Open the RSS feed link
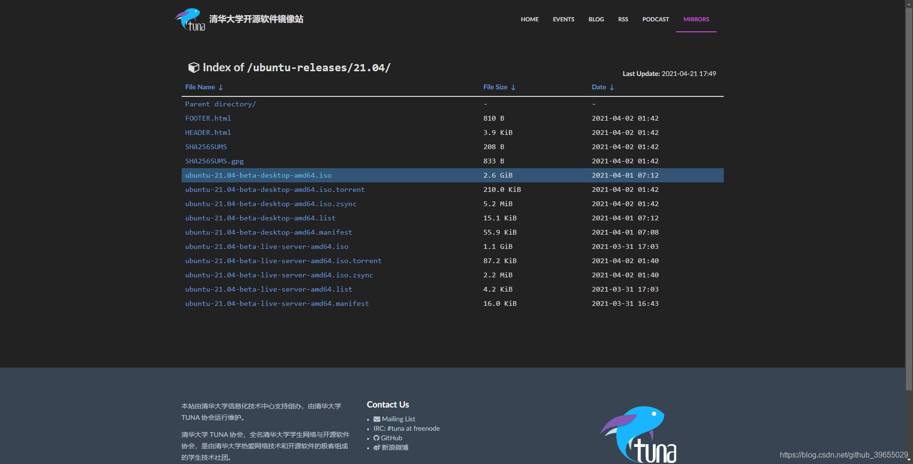 [x=623, y=19]
